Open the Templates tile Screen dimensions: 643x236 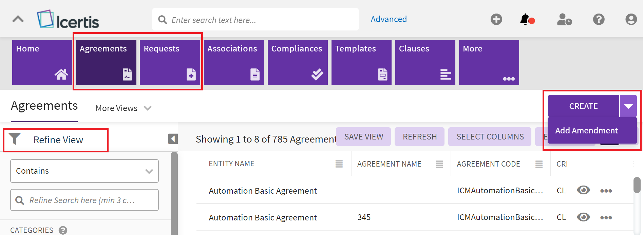[361, 63]
